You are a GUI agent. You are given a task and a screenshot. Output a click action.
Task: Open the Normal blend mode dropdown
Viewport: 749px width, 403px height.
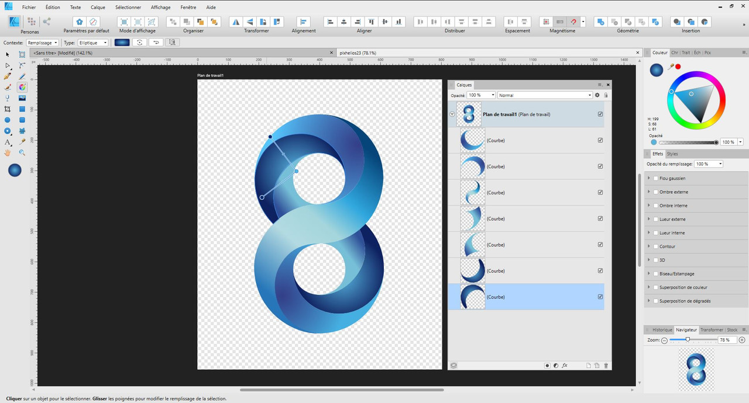point(545,95)
